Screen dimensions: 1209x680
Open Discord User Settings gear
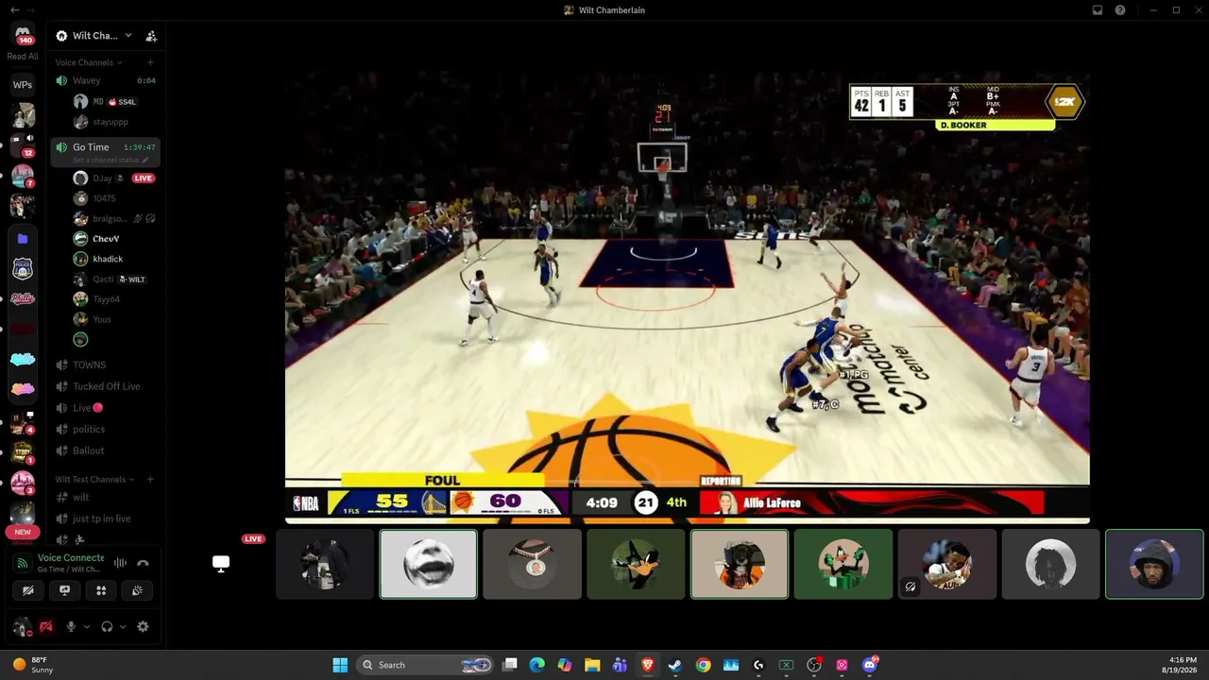point(143,626)
